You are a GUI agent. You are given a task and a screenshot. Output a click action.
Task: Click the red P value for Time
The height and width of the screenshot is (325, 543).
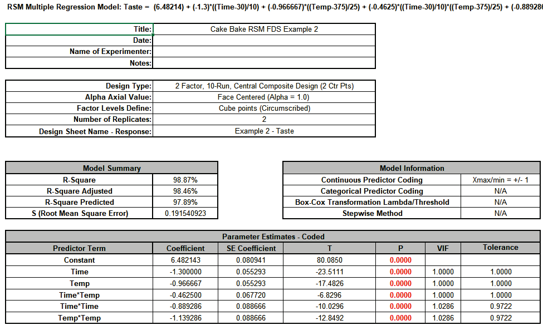(400, 272)
